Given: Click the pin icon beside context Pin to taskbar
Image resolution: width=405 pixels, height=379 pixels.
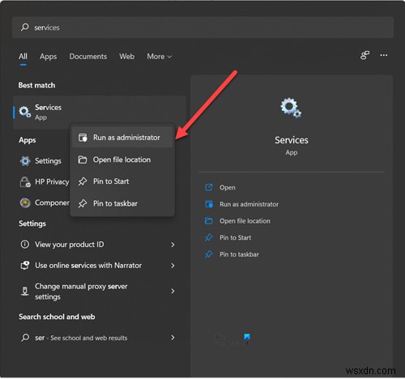Looking at the screenshot, I should point(83,203).
